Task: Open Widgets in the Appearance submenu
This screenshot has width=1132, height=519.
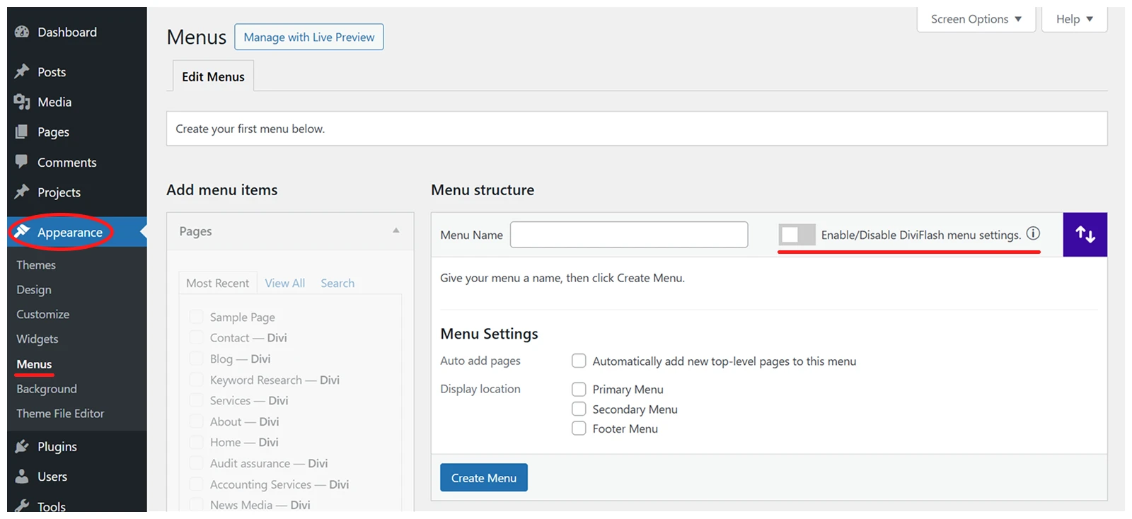Action: click(x=37, y=339)
